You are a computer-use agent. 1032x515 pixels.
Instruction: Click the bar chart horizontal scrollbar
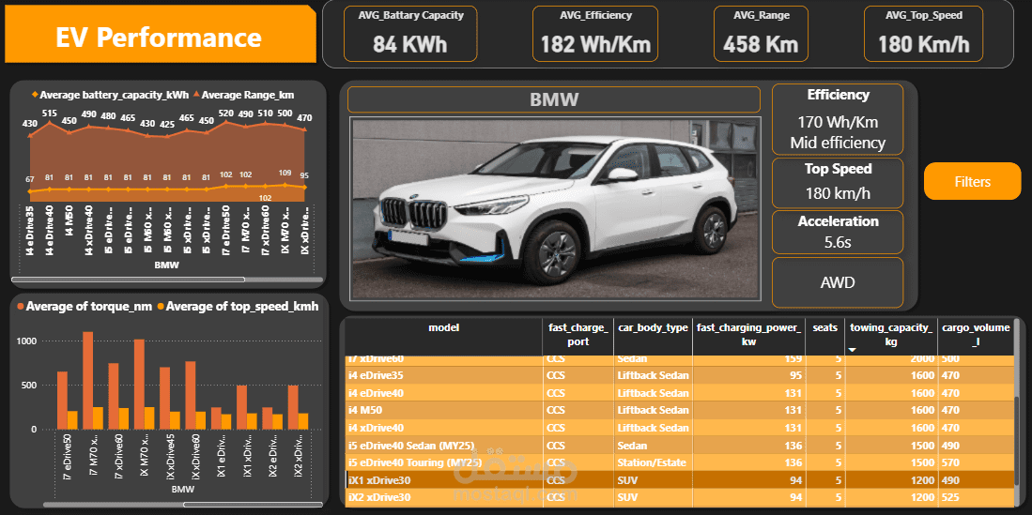(252, 505)
